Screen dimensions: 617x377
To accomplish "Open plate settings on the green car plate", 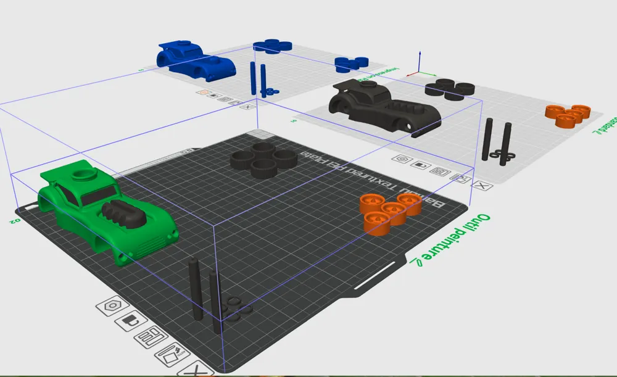I will 114,305.
